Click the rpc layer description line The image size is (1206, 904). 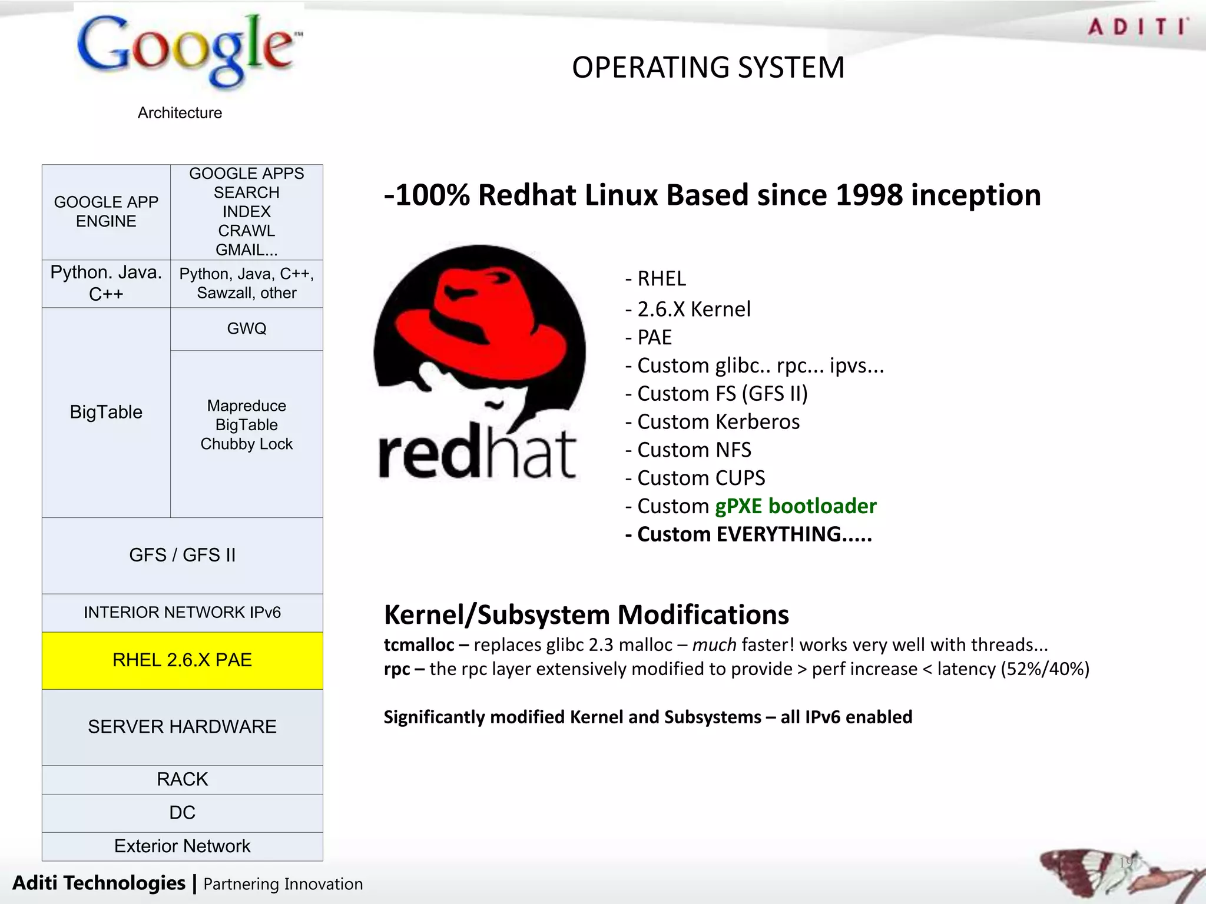[737, 669]
